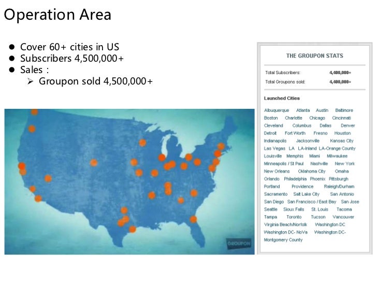Click the topmost orange dot in the northwest
Image resolution: width=377 pixels, height=283 pixels.
(x=34, y=111)
